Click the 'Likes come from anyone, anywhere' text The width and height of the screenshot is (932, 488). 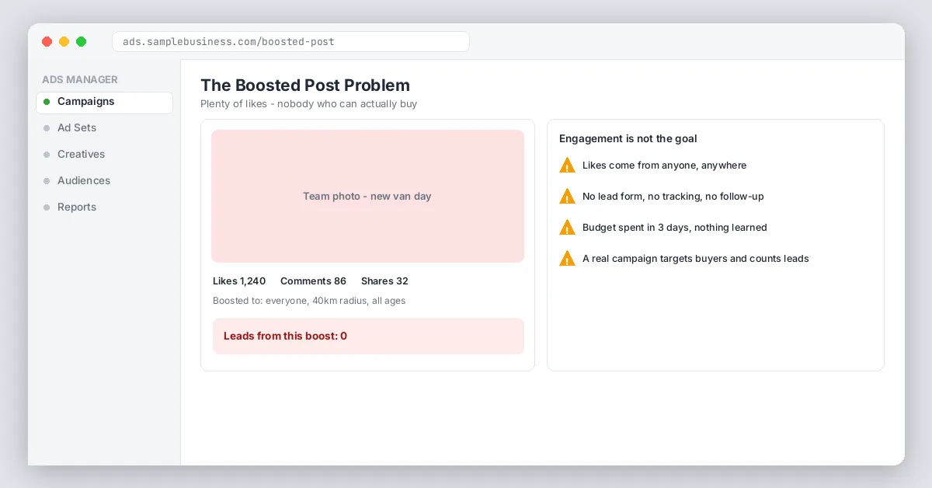pos(664,166)
